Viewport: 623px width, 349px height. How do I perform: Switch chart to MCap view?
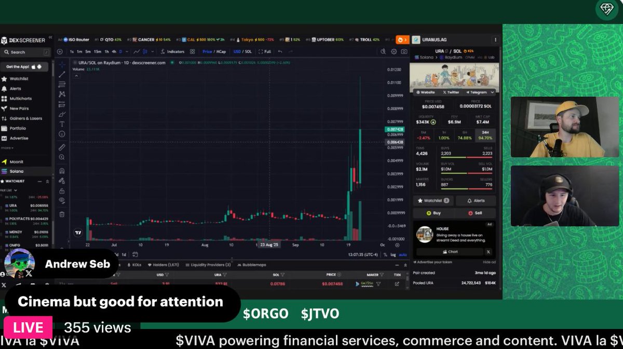(221, 51)
